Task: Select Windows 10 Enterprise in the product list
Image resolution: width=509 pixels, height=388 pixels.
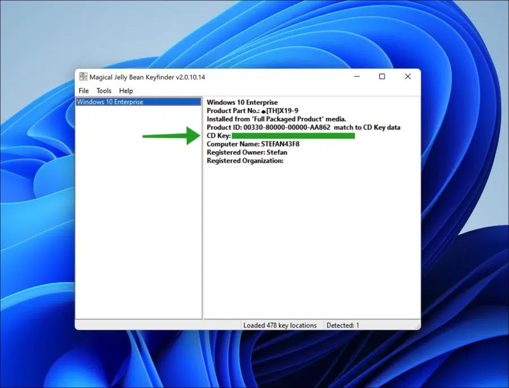Action: click(x=139, y=102)
